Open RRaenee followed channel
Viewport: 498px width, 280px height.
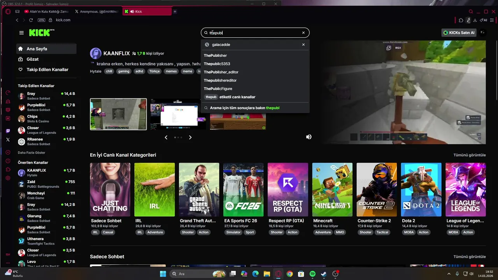coord(47,142)
